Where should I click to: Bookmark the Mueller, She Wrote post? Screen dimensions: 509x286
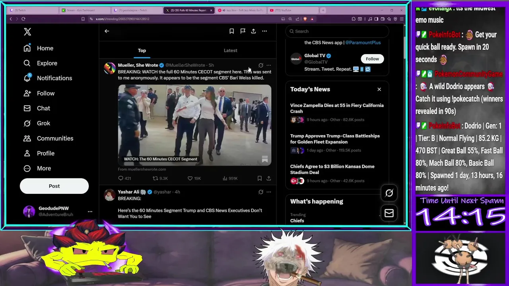click(259, 178)
